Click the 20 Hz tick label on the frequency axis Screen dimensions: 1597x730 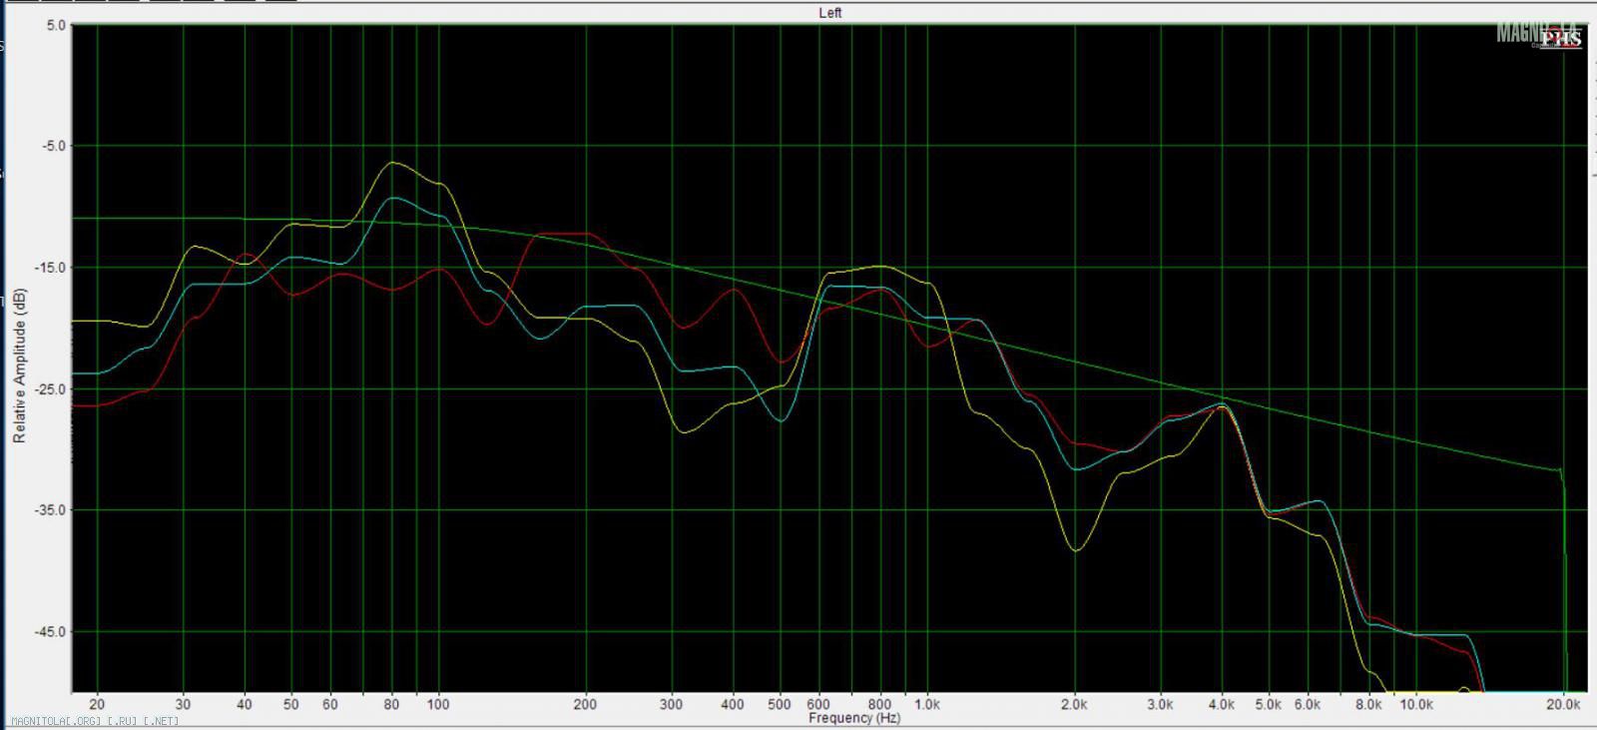(97, 704)
